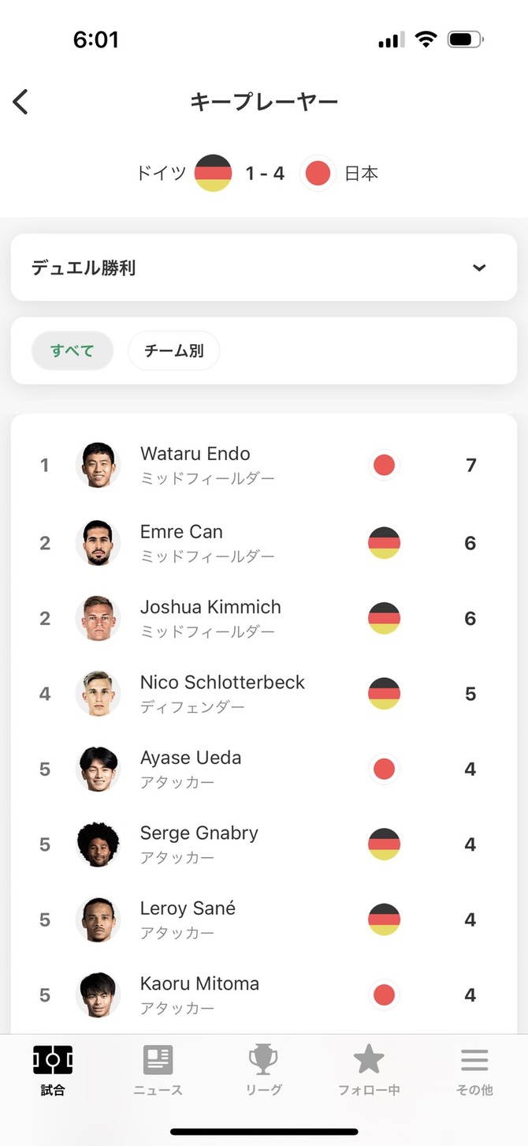The height and width of the screenshot is (1146, 528).
Task: Expand the デュエル勝利 dropdown chevron
Action: [479, 268]
